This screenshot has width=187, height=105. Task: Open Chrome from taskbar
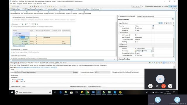point(88,92)
